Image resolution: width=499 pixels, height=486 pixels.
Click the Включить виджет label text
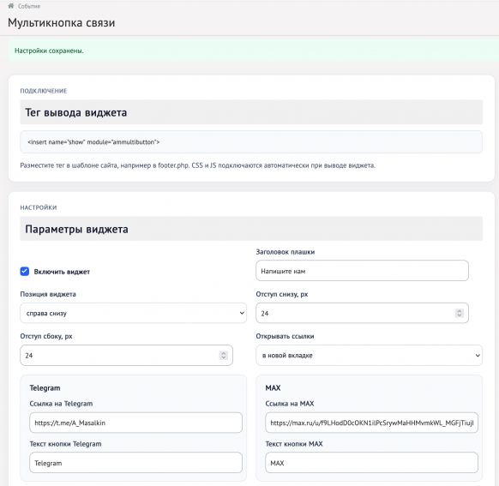click(x=62, y=272)
